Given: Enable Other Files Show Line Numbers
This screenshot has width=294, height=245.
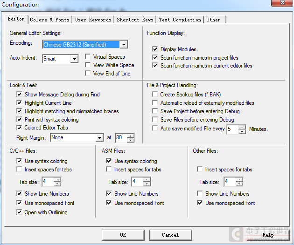Looking at the screenshot, I should tap(200, 193).
